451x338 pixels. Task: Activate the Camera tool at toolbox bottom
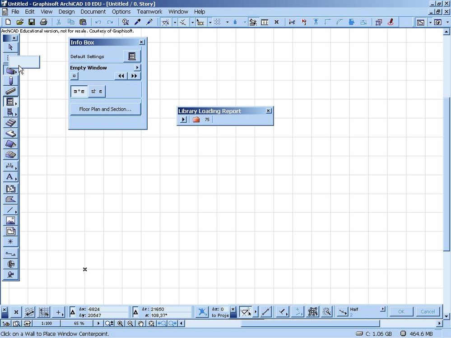[x=10, y=274]
